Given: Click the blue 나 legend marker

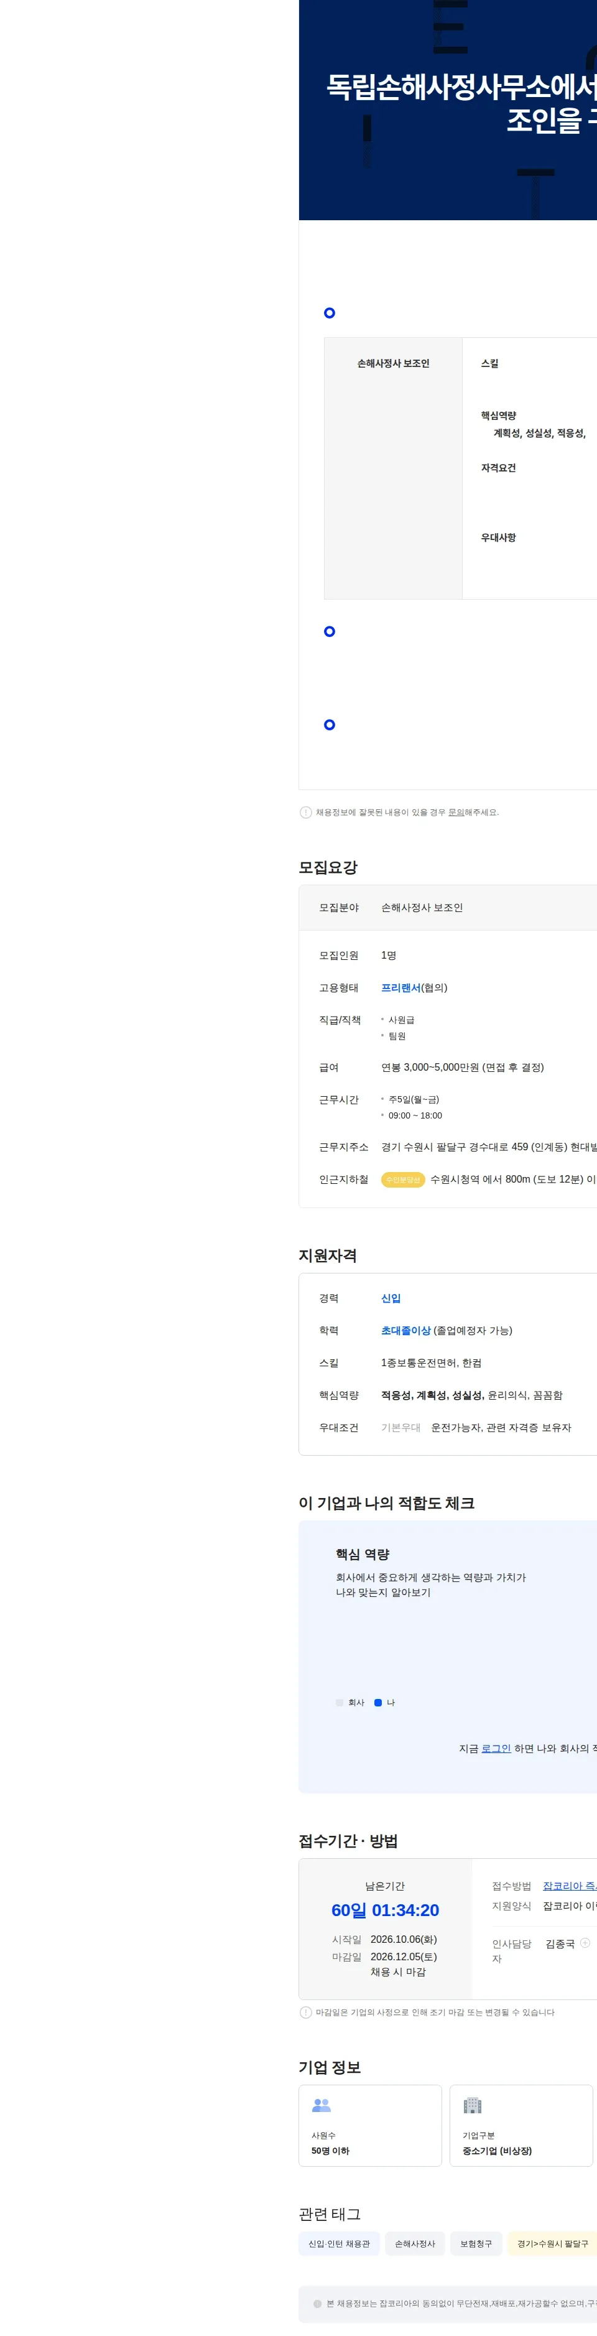Looking at the screenshot, I should coord(377,1703).
